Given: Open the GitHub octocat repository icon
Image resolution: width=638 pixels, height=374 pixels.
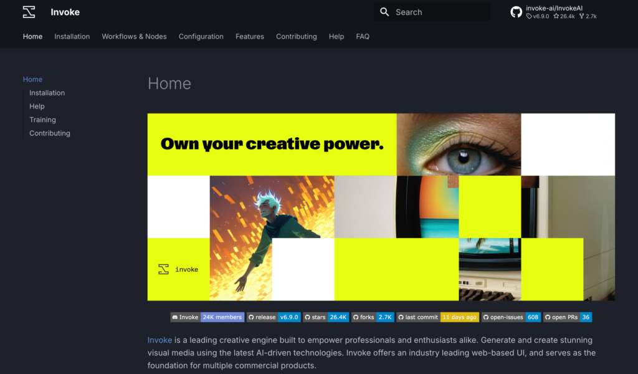Looking at the screenshot, I should tap(516, 12).
